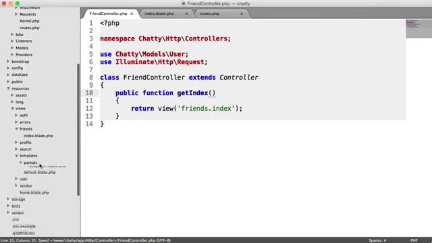Image resolution: width=432 pixels, height=243 pixels.
Task: Open default.blade.php in templates
Action: [40, 173]
